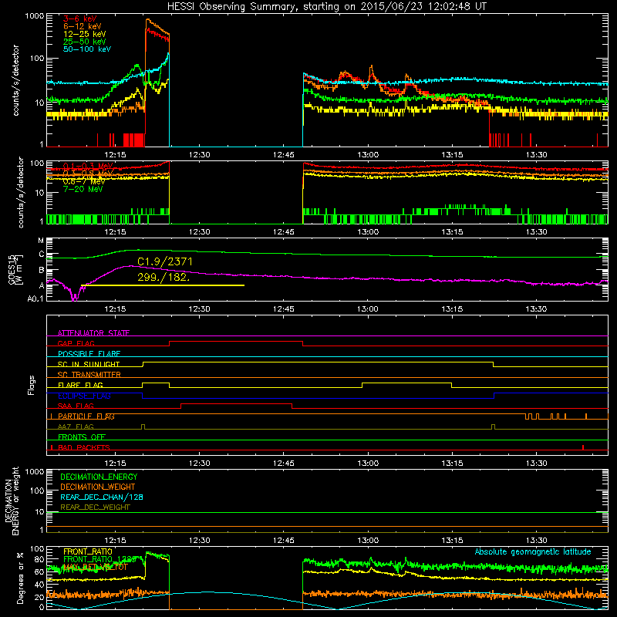Select the FLARE_FLAG label
617x617 pixels.
click(x=80, y=385)
